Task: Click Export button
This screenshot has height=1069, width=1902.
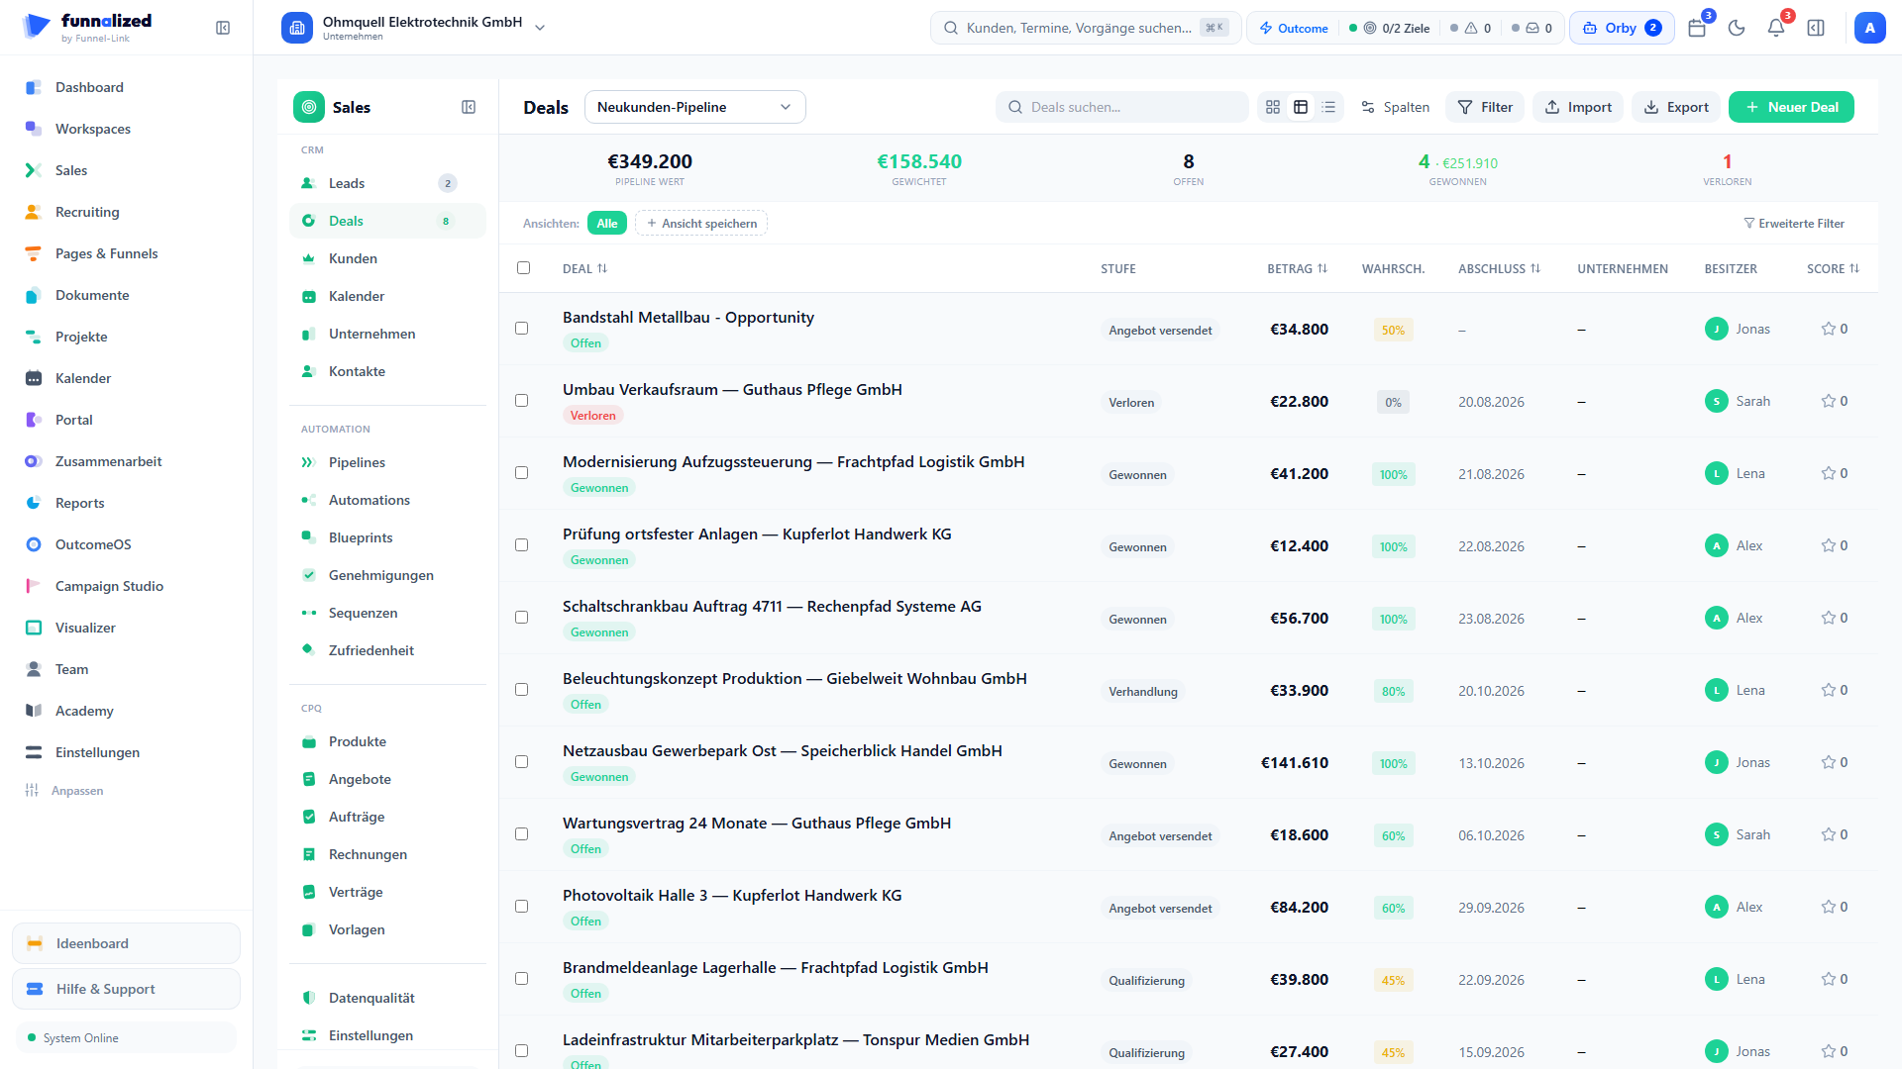Action: (x=1676, y=107)
